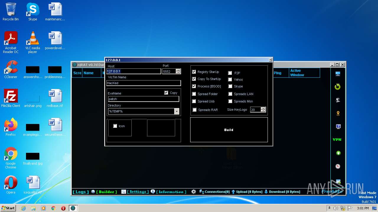Image resolution: width=378 pixels, height=212 pixels.
Task: Toggle the Icon checkbox
Action: 115,126
